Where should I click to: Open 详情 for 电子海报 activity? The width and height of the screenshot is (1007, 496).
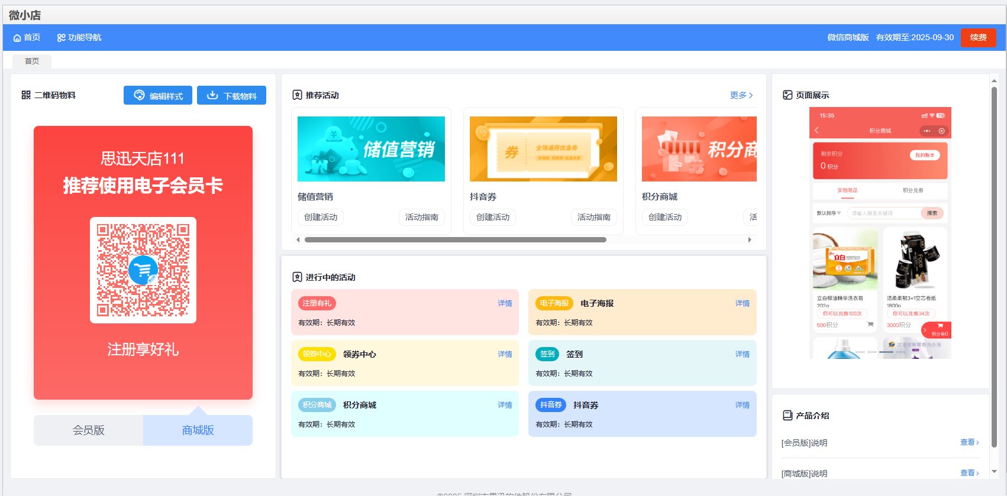tap(743, 303)
